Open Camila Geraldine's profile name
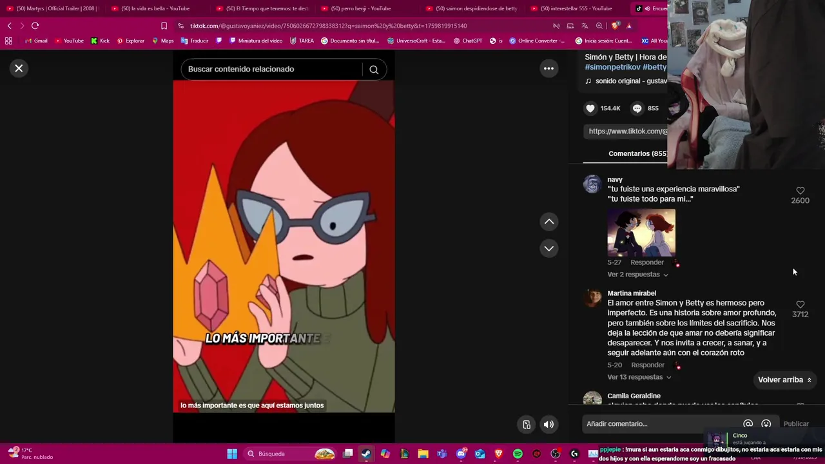 coord(634,396)
